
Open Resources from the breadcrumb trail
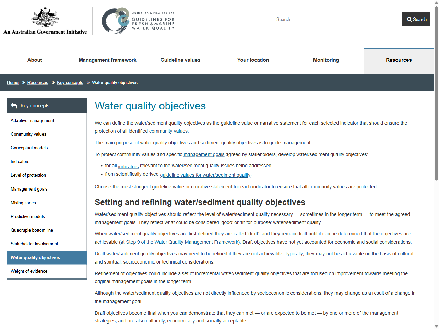38,82
